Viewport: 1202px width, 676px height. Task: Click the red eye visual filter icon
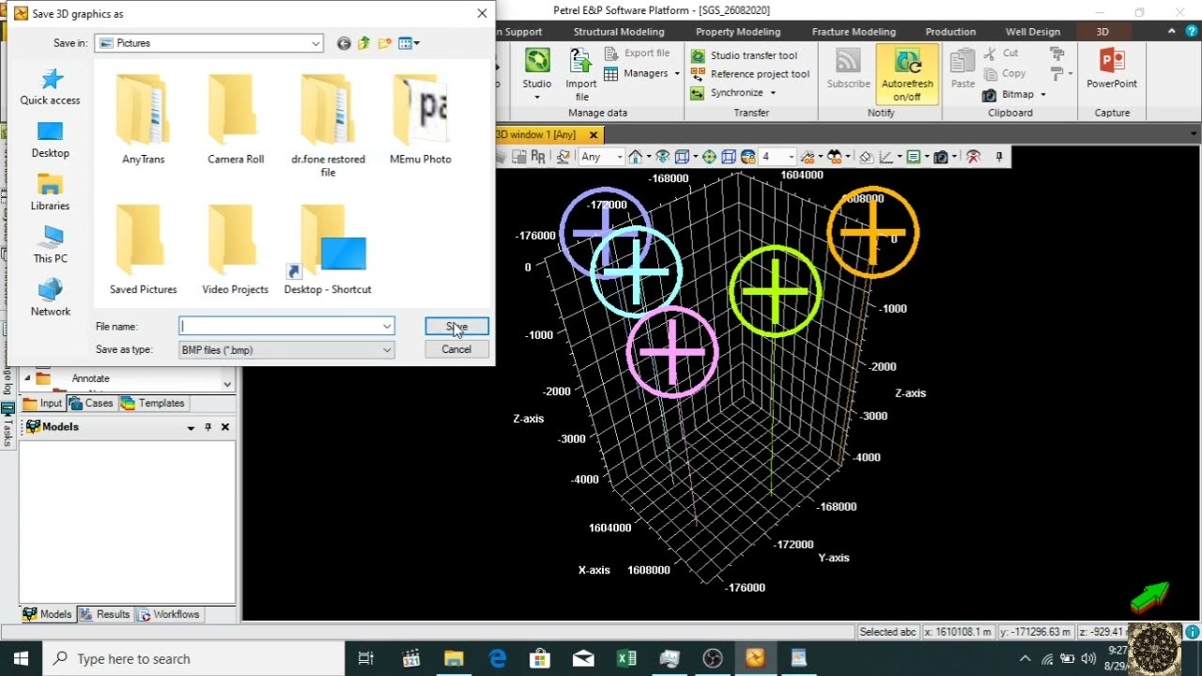pos(974,157)
